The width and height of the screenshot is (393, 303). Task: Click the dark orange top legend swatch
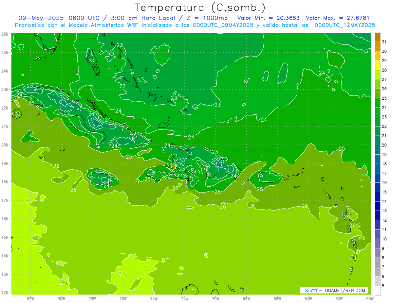coord(378,37)
